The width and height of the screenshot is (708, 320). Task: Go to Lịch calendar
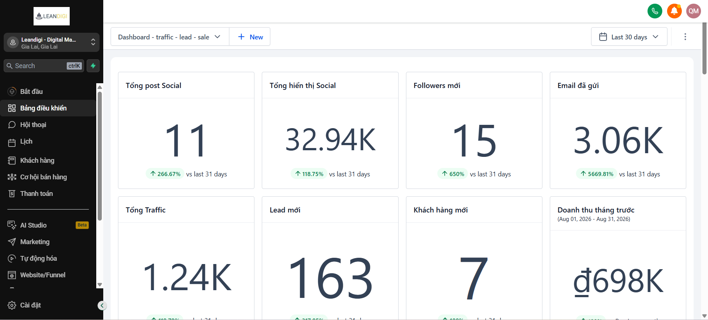tap(48, 141)
